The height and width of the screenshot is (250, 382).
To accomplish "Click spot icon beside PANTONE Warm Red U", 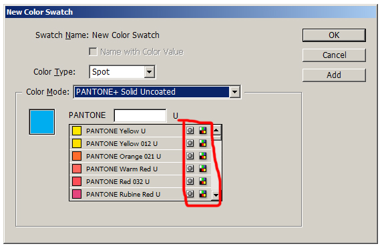I will click(x=190, y=169).
